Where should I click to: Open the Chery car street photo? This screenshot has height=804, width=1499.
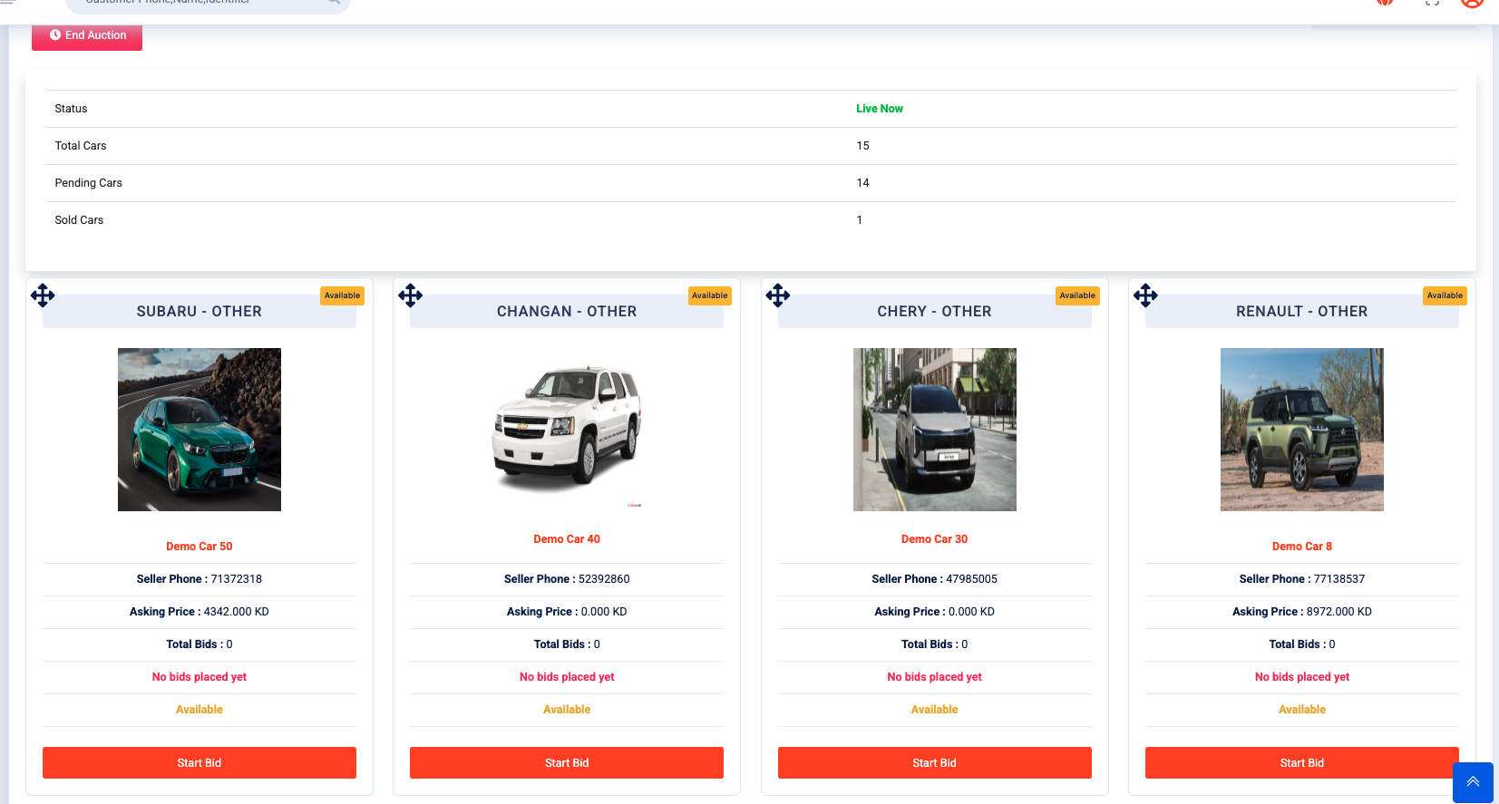[934, 430]
